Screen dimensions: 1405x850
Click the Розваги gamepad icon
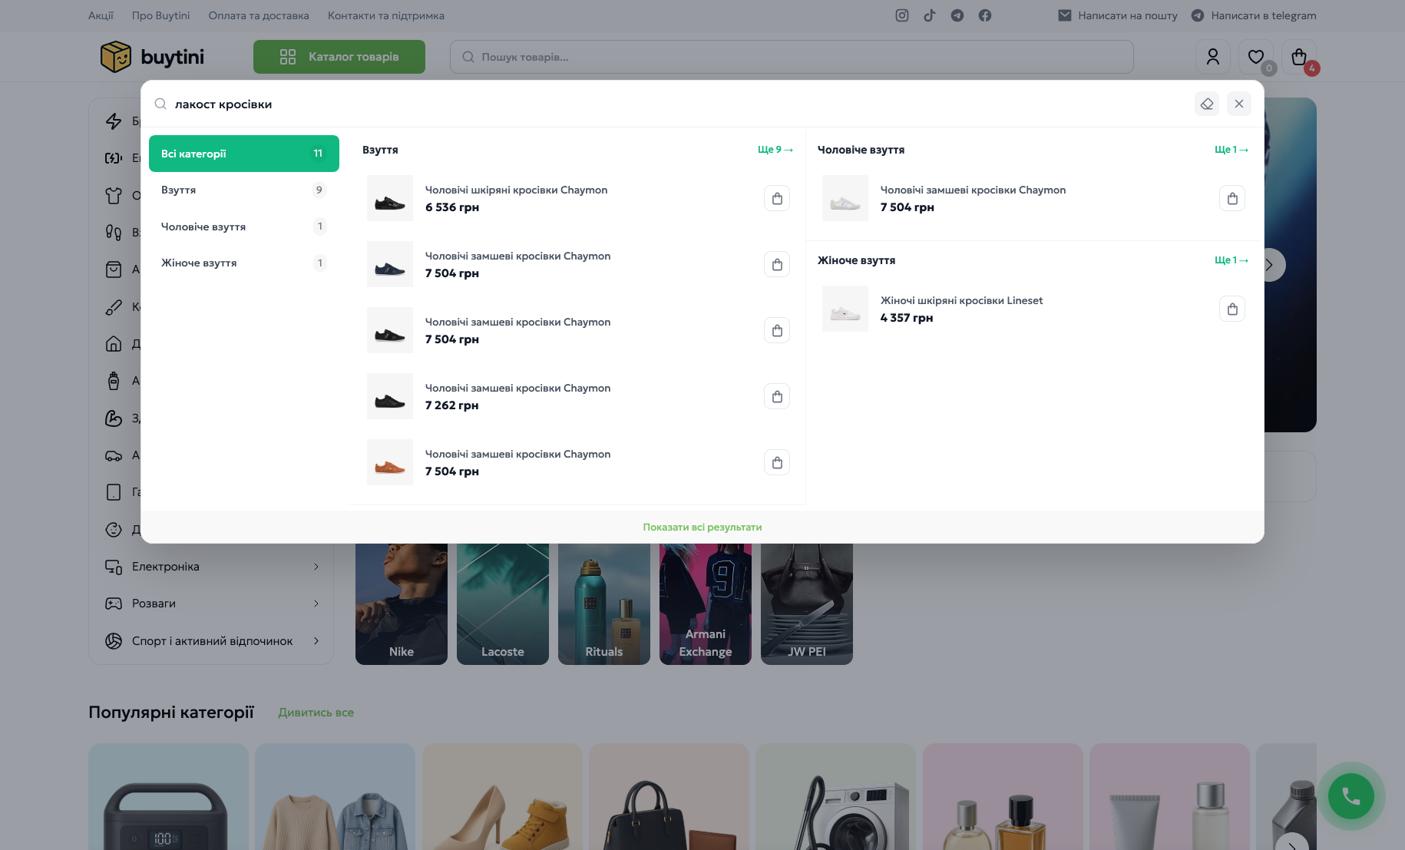coord(114,604)
